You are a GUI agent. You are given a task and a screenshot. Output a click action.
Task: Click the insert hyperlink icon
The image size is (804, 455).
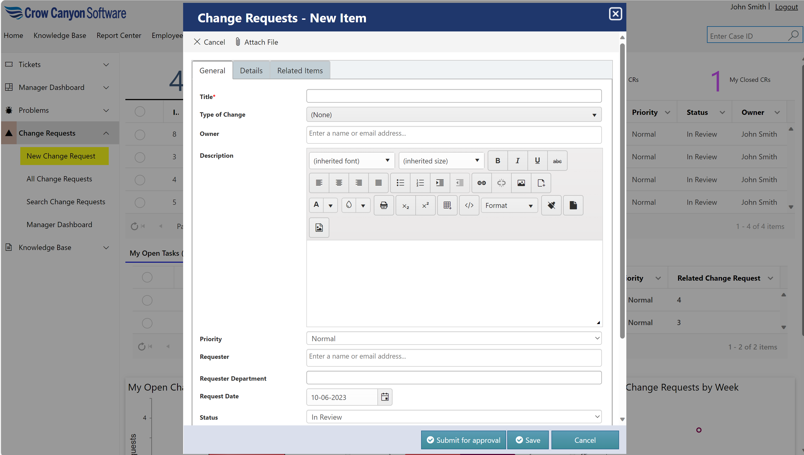[x=481, y=183]
